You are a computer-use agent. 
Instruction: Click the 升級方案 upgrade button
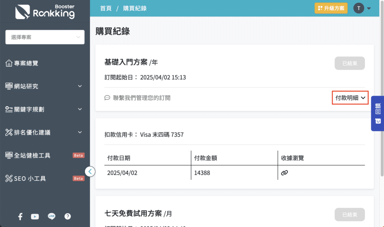click(331, 8)
